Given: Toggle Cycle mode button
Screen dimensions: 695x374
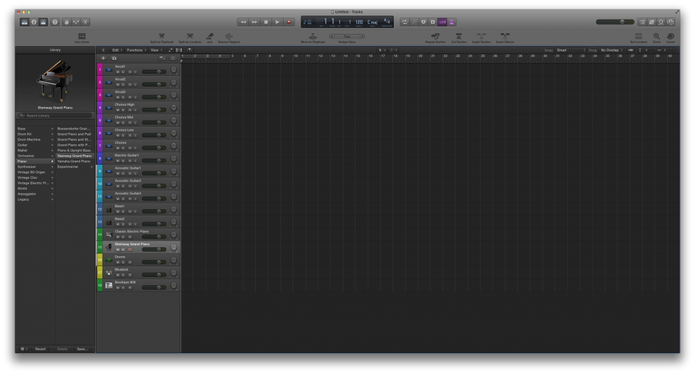Looking at the screenshot, I should 405,22.
